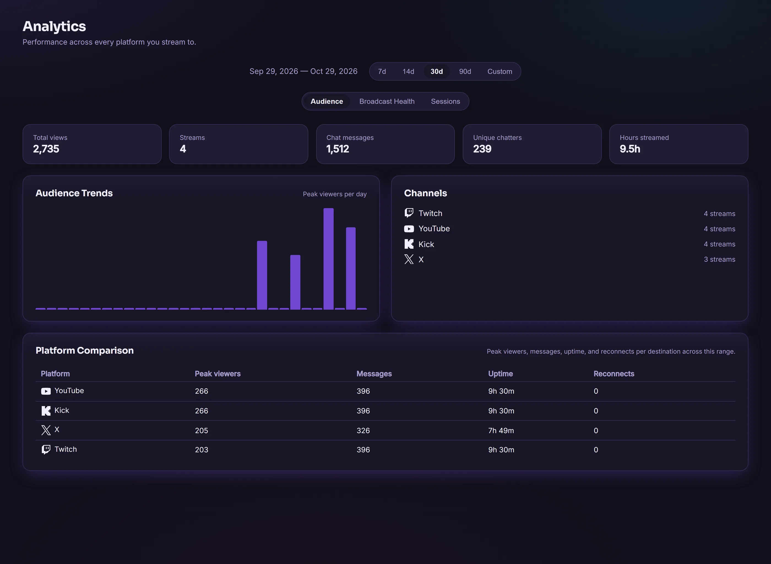
Task: Click the Uptime column header
Action: 501,374
